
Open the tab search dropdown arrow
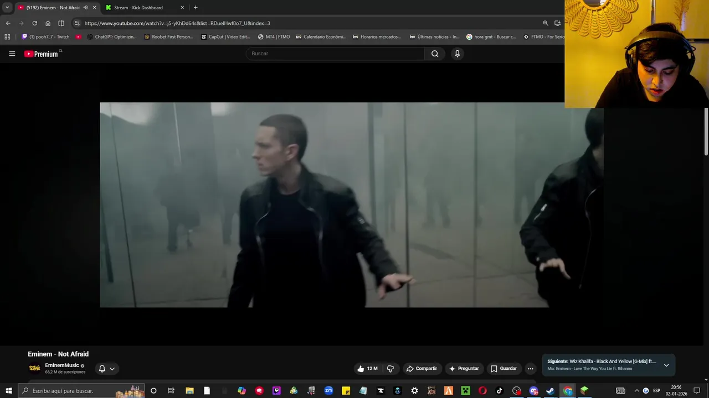tap(7, 8)
